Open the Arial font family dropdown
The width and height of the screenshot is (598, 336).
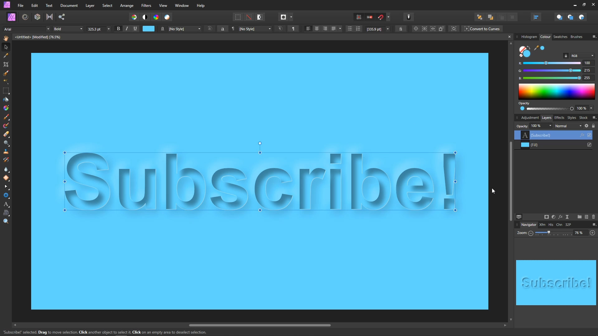[48, 29]
